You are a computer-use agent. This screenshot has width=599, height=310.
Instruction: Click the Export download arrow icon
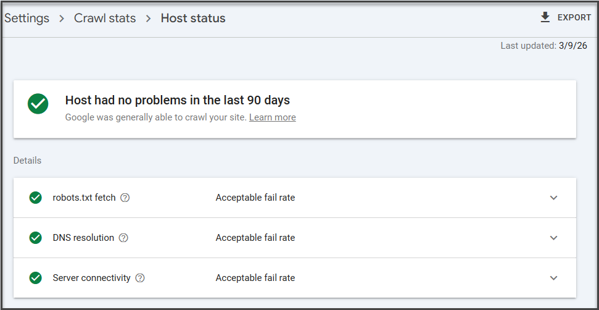pyautogui.click(x=545, y=17)
